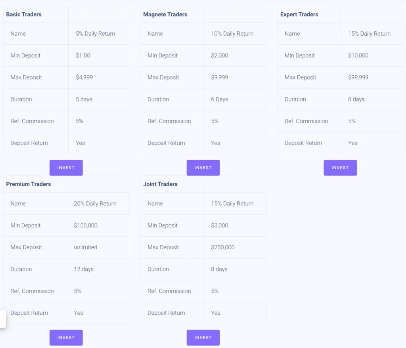The image size is (406, 348).
Task: Click the $4,999 Max Deposit value
Action: pos(84,77)
